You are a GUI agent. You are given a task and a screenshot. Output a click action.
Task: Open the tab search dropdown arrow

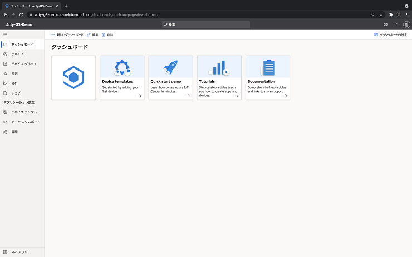coord(406,6)
